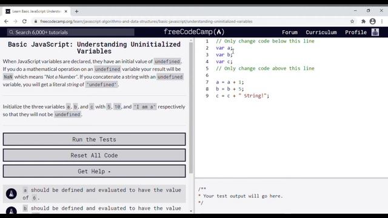Open the Profile link
388x218 pixels.
point(356,32)
